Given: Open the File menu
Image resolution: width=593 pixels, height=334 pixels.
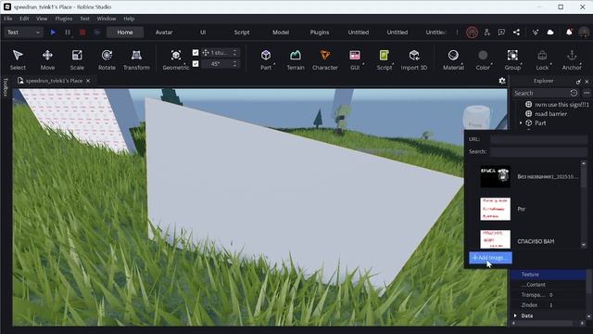Looking at the screenshot, I should [8, 19].
